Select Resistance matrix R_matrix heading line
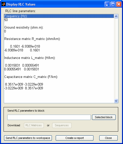 tap(59, 39)
